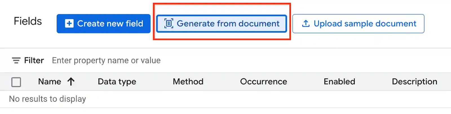The height and width of the screenshot is (114, 451).
Task: Sort by the Method column header
Action: (x=188, y=82)
